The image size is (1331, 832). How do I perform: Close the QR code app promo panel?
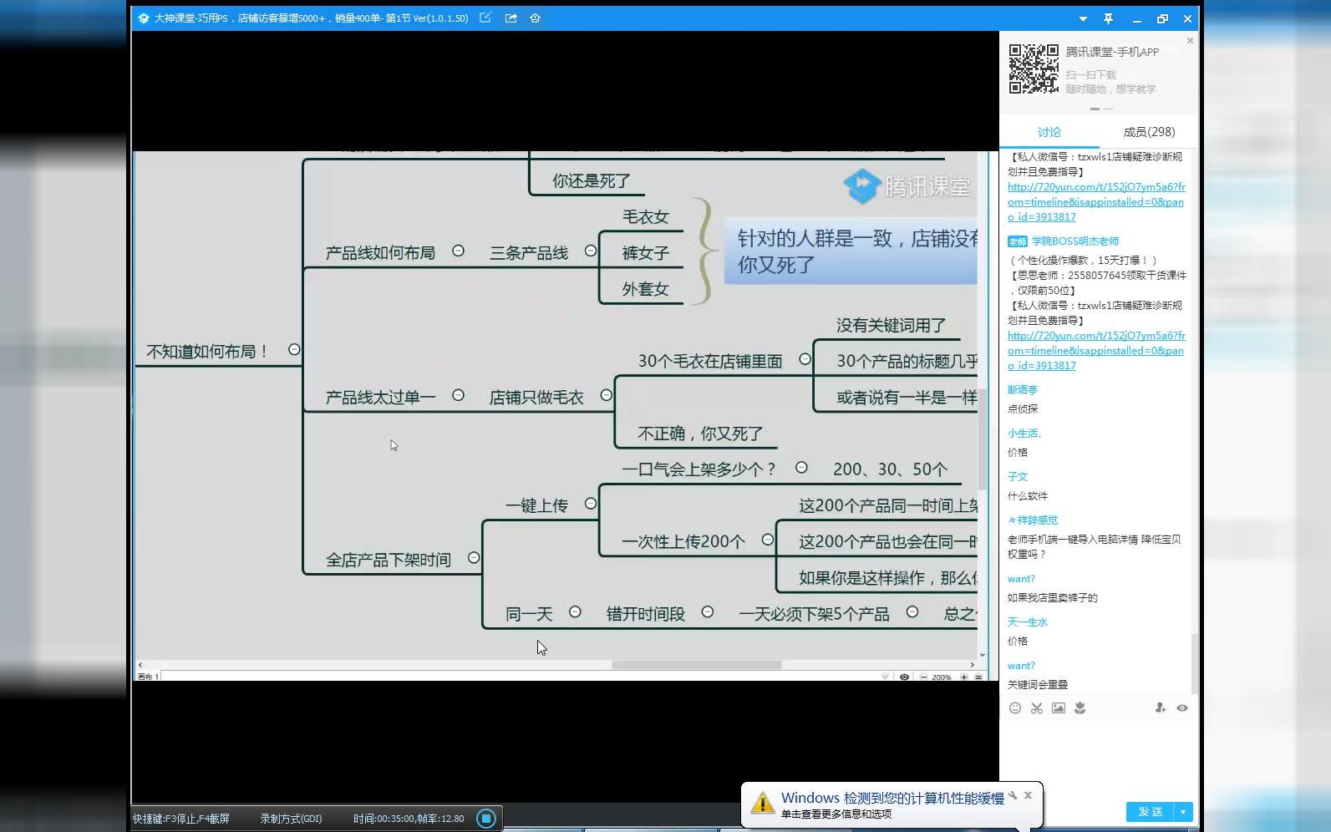pos(1190,40)
